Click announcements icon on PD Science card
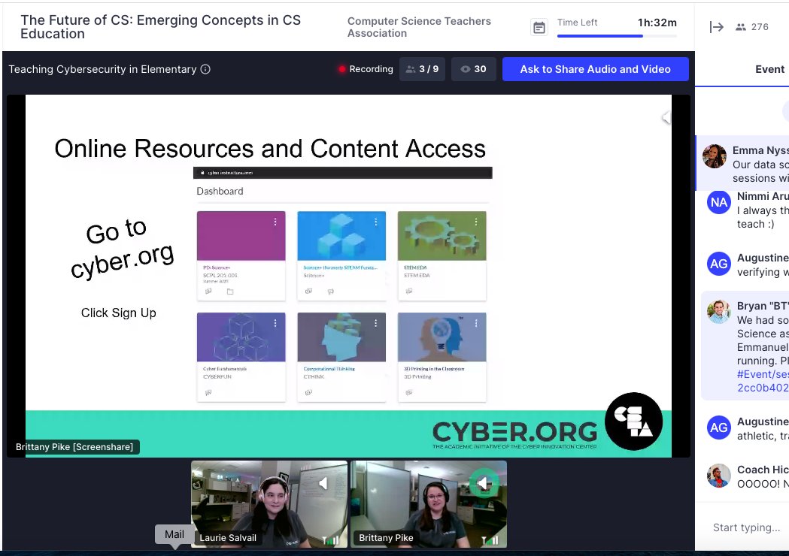Image resolution: width=789 pixels, height=556 pixels. click(x=208, y=291)
